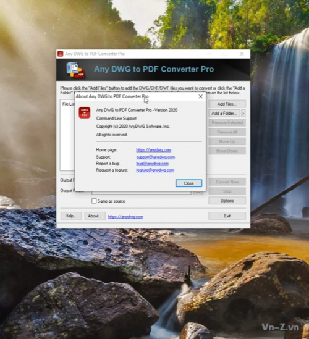
Task: Click Move Down button
Action: point(227,151)
